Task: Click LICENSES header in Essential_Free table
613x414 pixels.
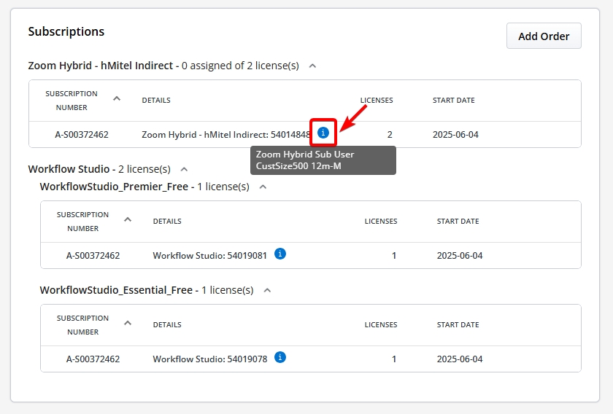Action: pyautogui.click(x=381, y=325)
